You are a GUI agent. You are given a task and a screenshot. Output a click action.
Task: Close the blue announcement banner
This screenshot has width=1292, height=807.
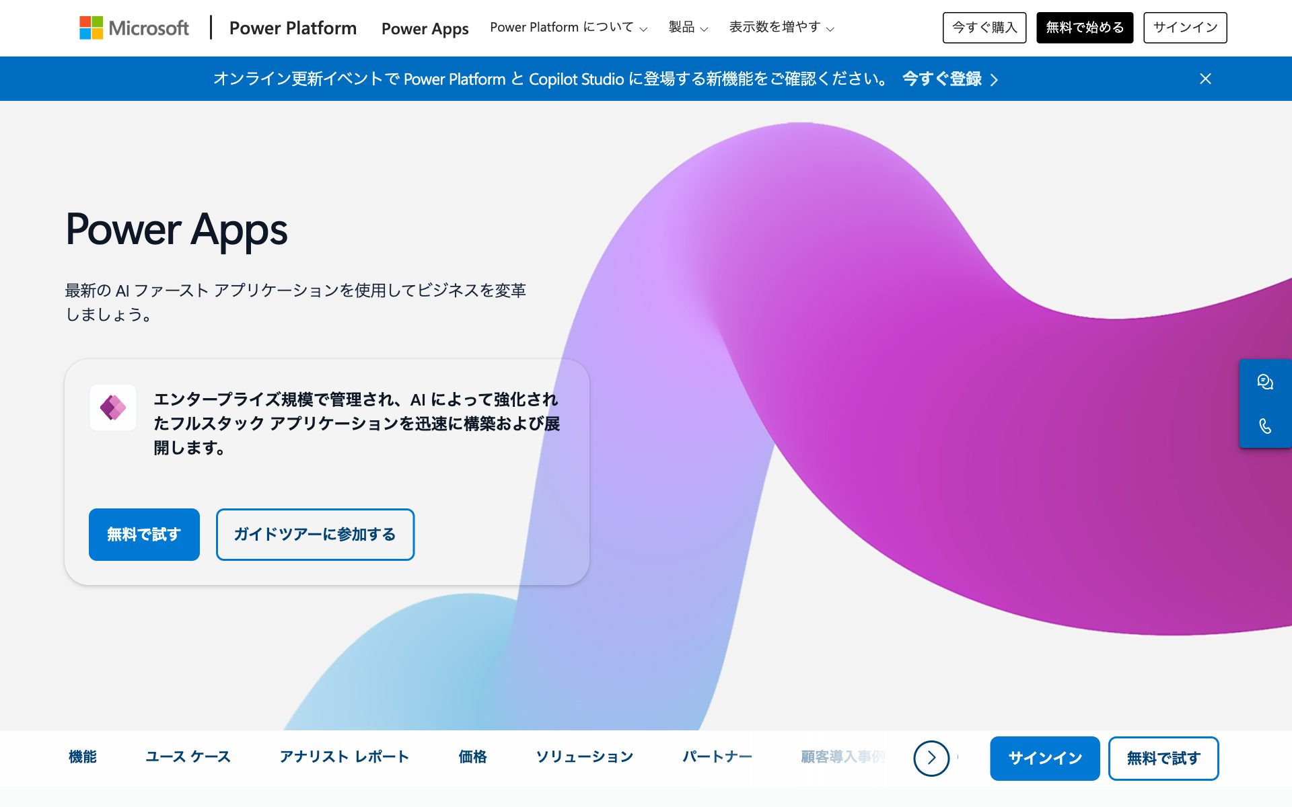click(1205, 79)
